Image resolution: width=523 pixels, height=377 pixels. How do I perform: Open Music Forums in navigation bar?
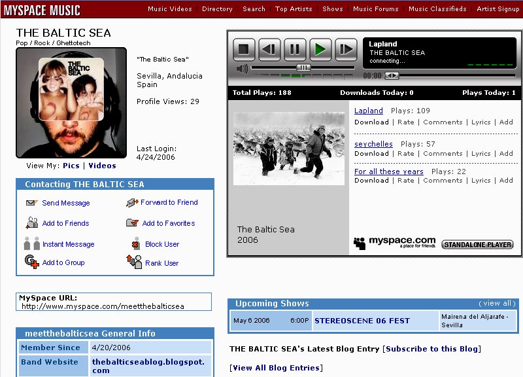(x=375, y=9)
